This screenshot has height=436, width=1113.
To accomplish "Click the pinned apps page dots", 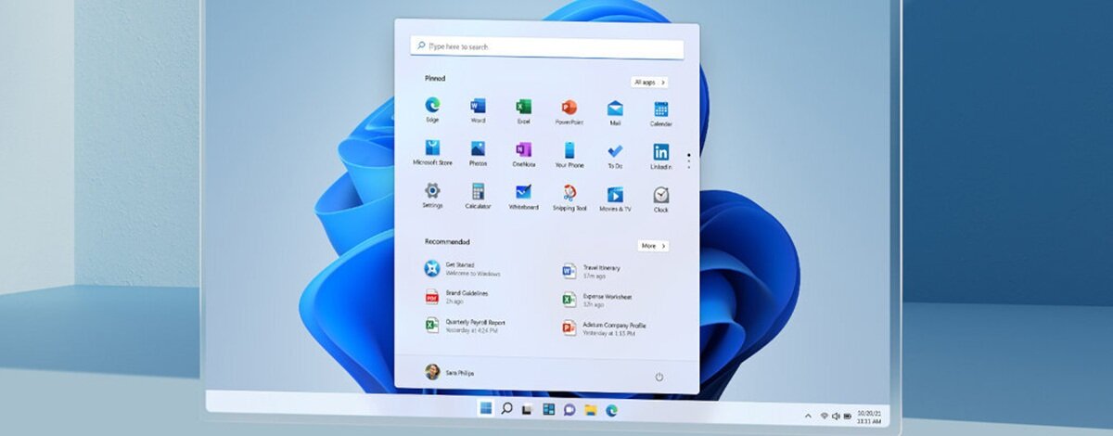I will 688,160.
